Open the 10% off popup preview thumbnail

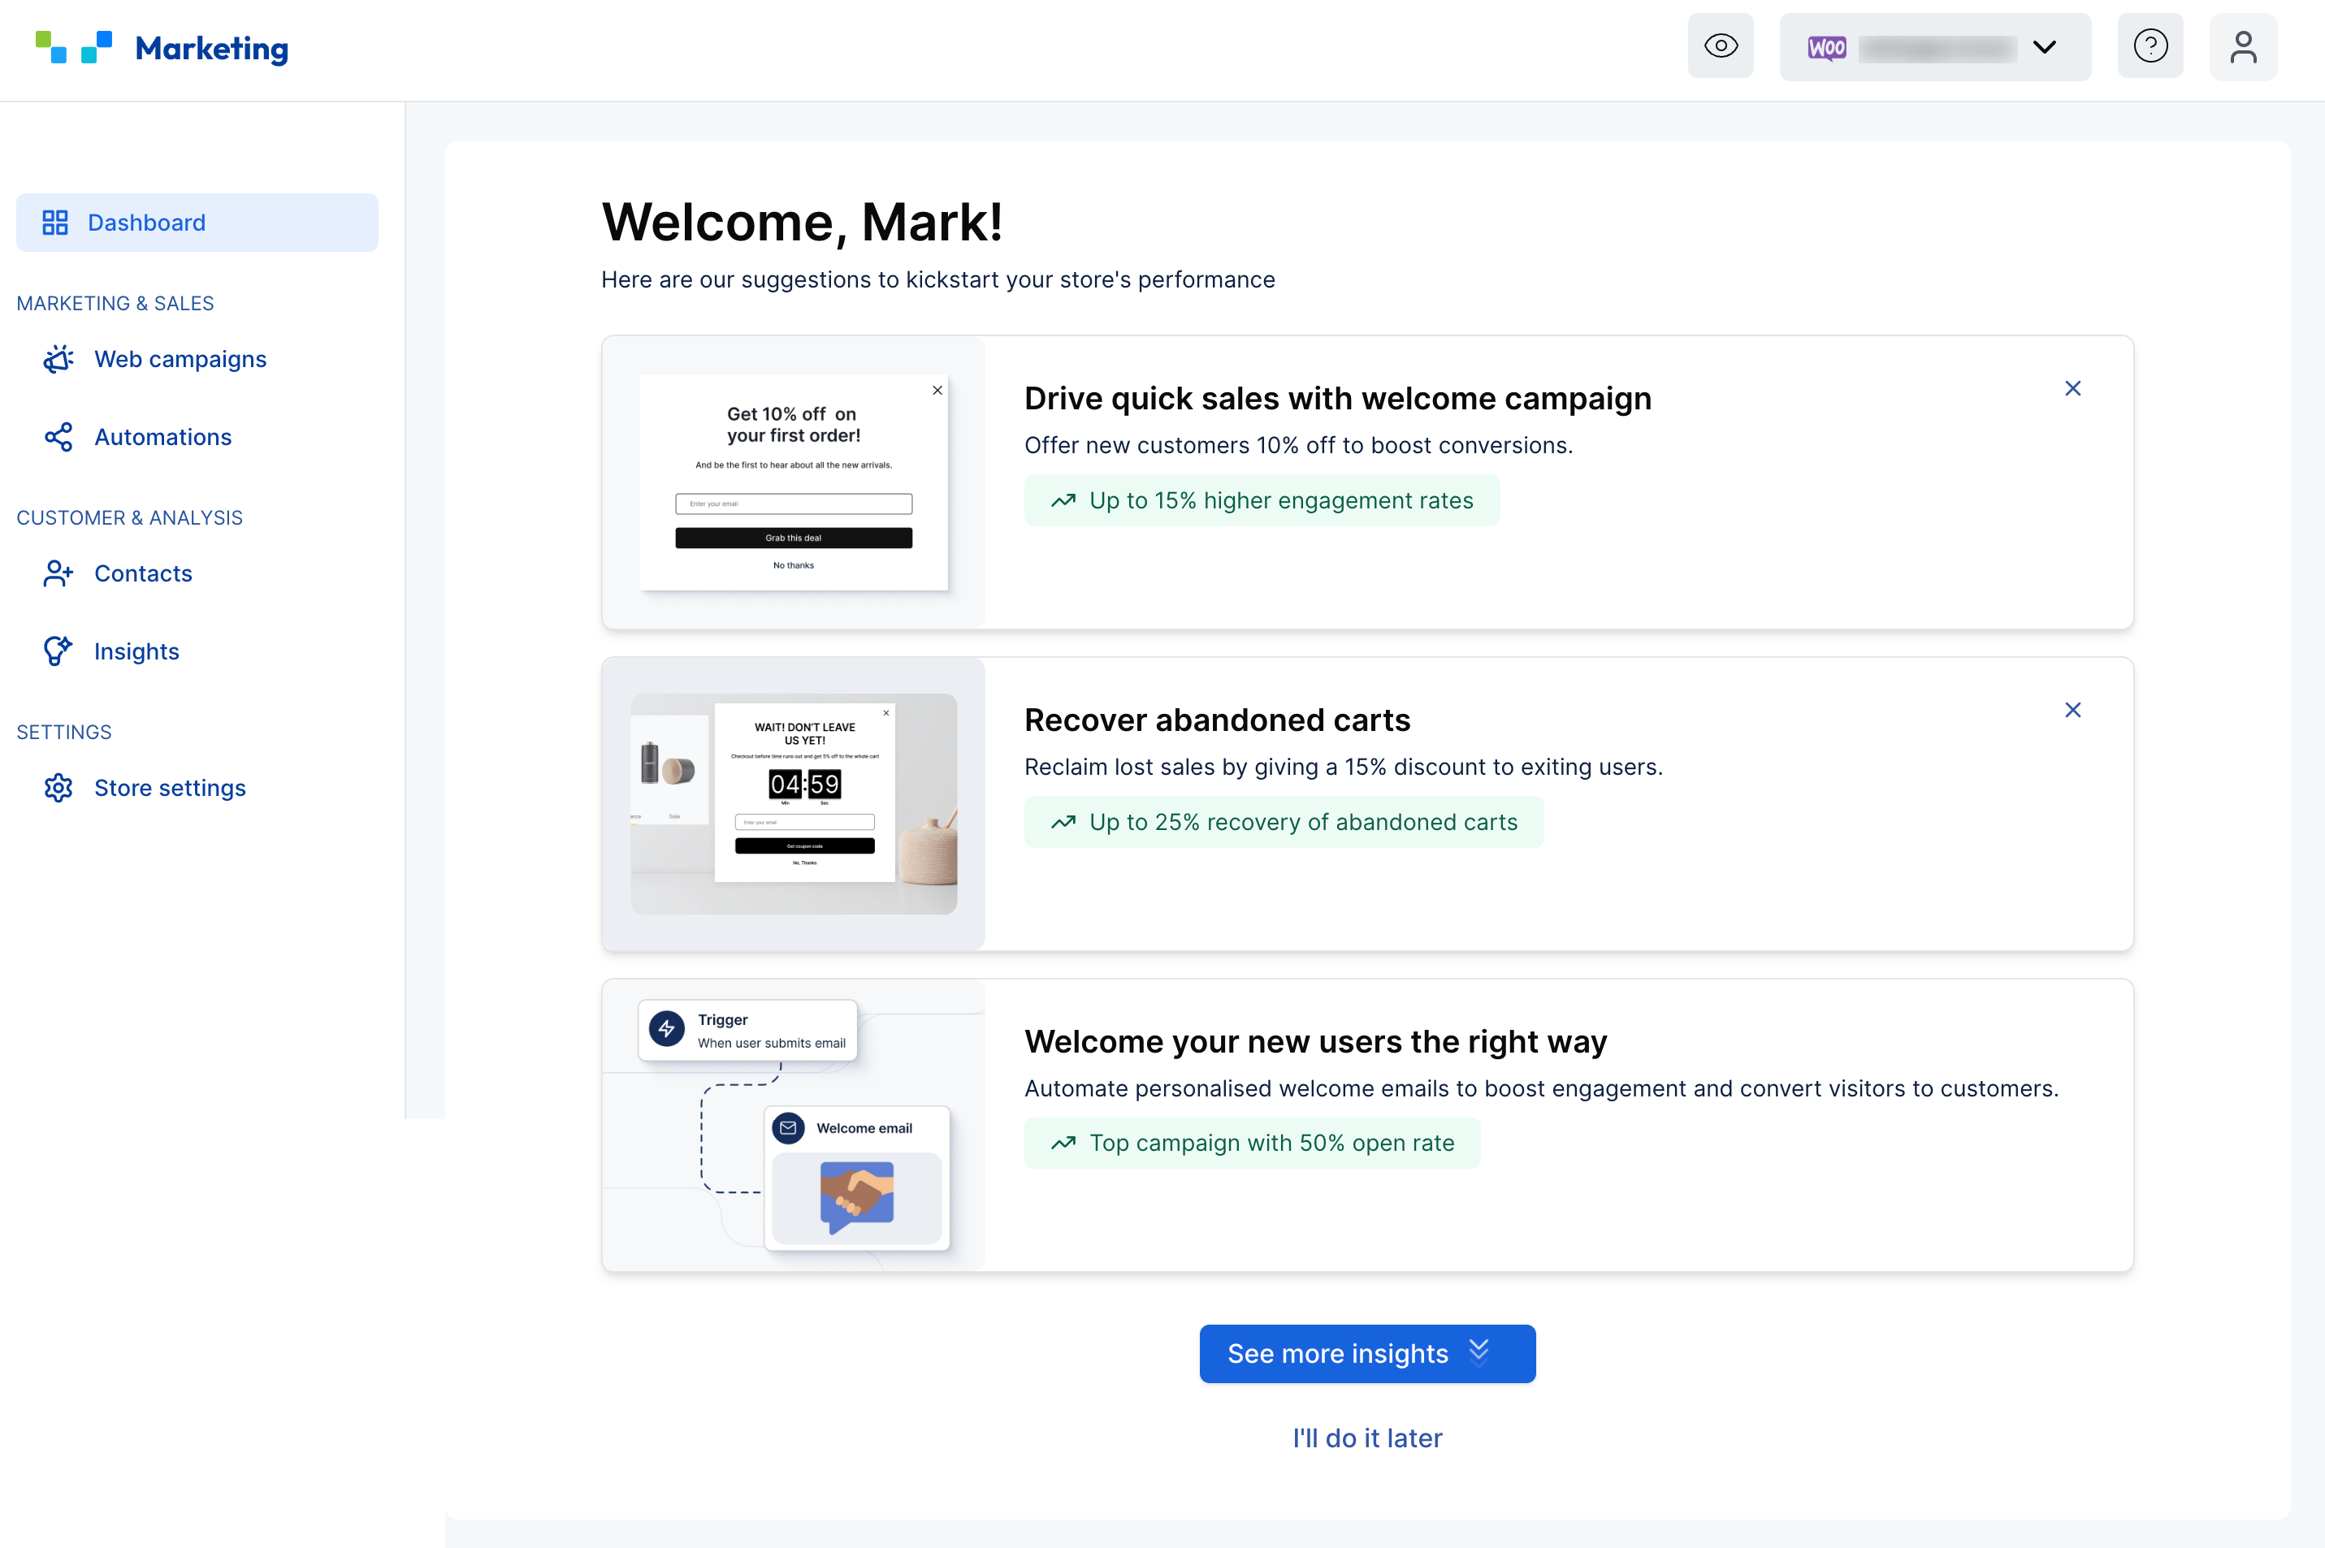794,482
